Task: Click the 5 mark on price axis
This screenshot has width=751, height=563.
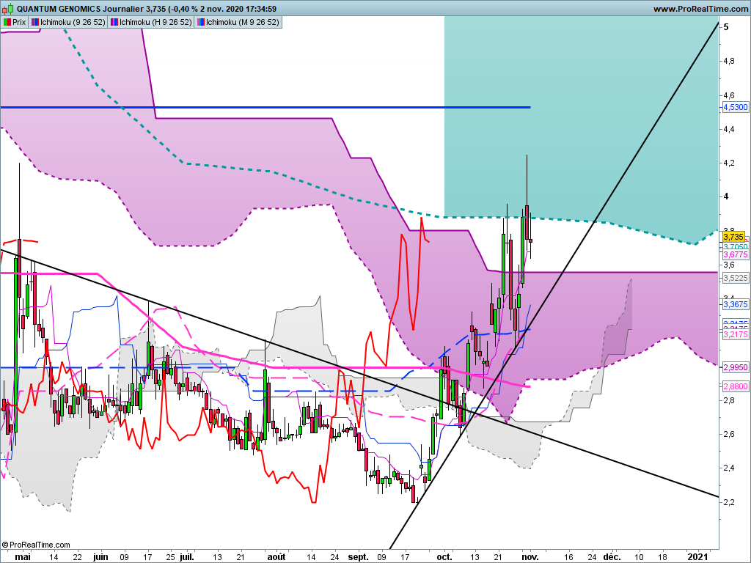Action: coord(726,27)
